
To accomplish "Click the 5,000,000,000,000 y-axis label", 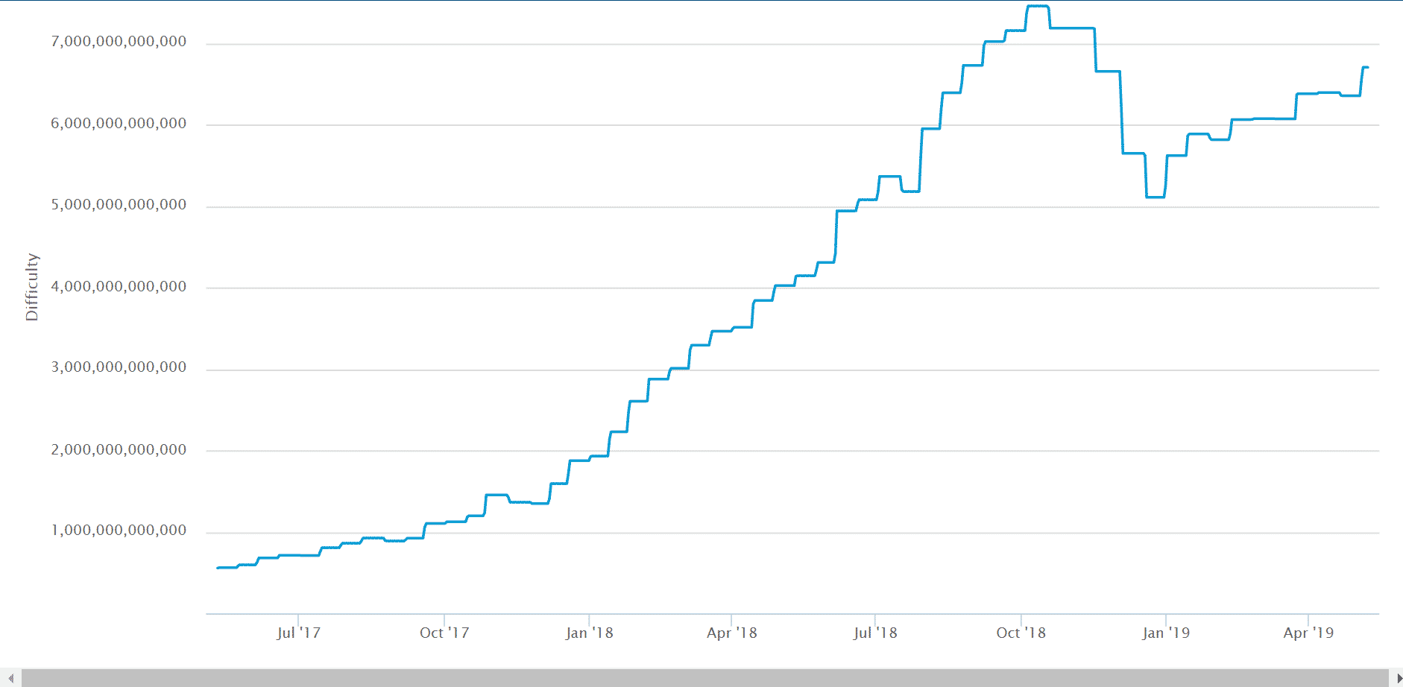I will coord(119,205).
